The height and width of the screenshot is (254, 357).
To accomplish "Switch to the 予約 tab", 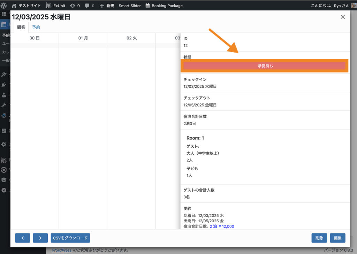I will [x=36, y=27].
